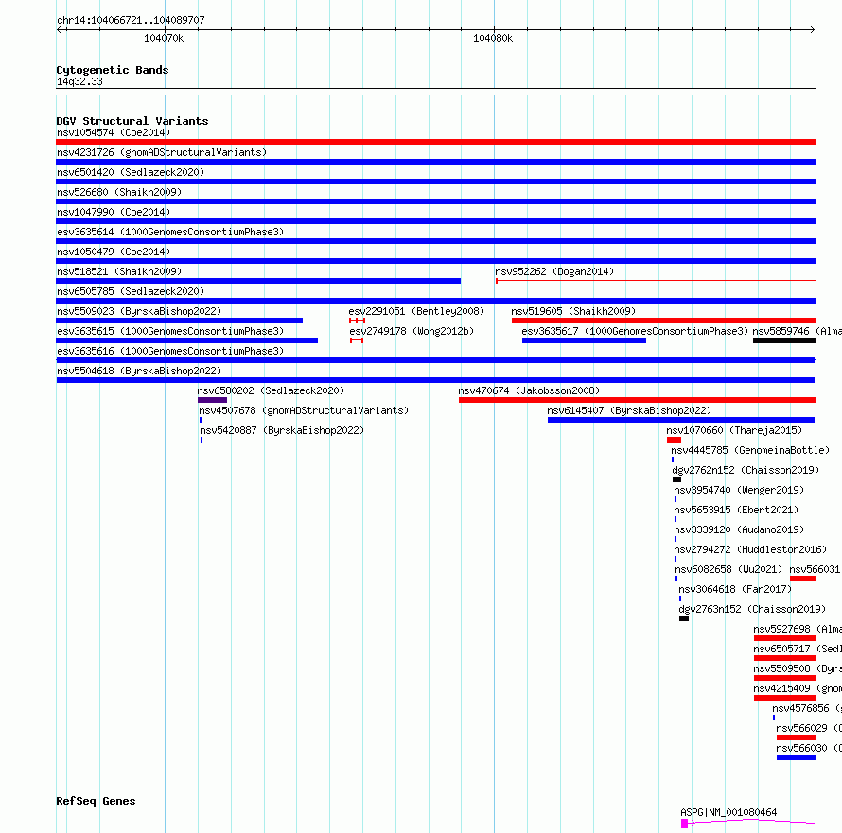Click the red bar under nsv6505717
Screen dimensions: 842x833
pos(784,658)
